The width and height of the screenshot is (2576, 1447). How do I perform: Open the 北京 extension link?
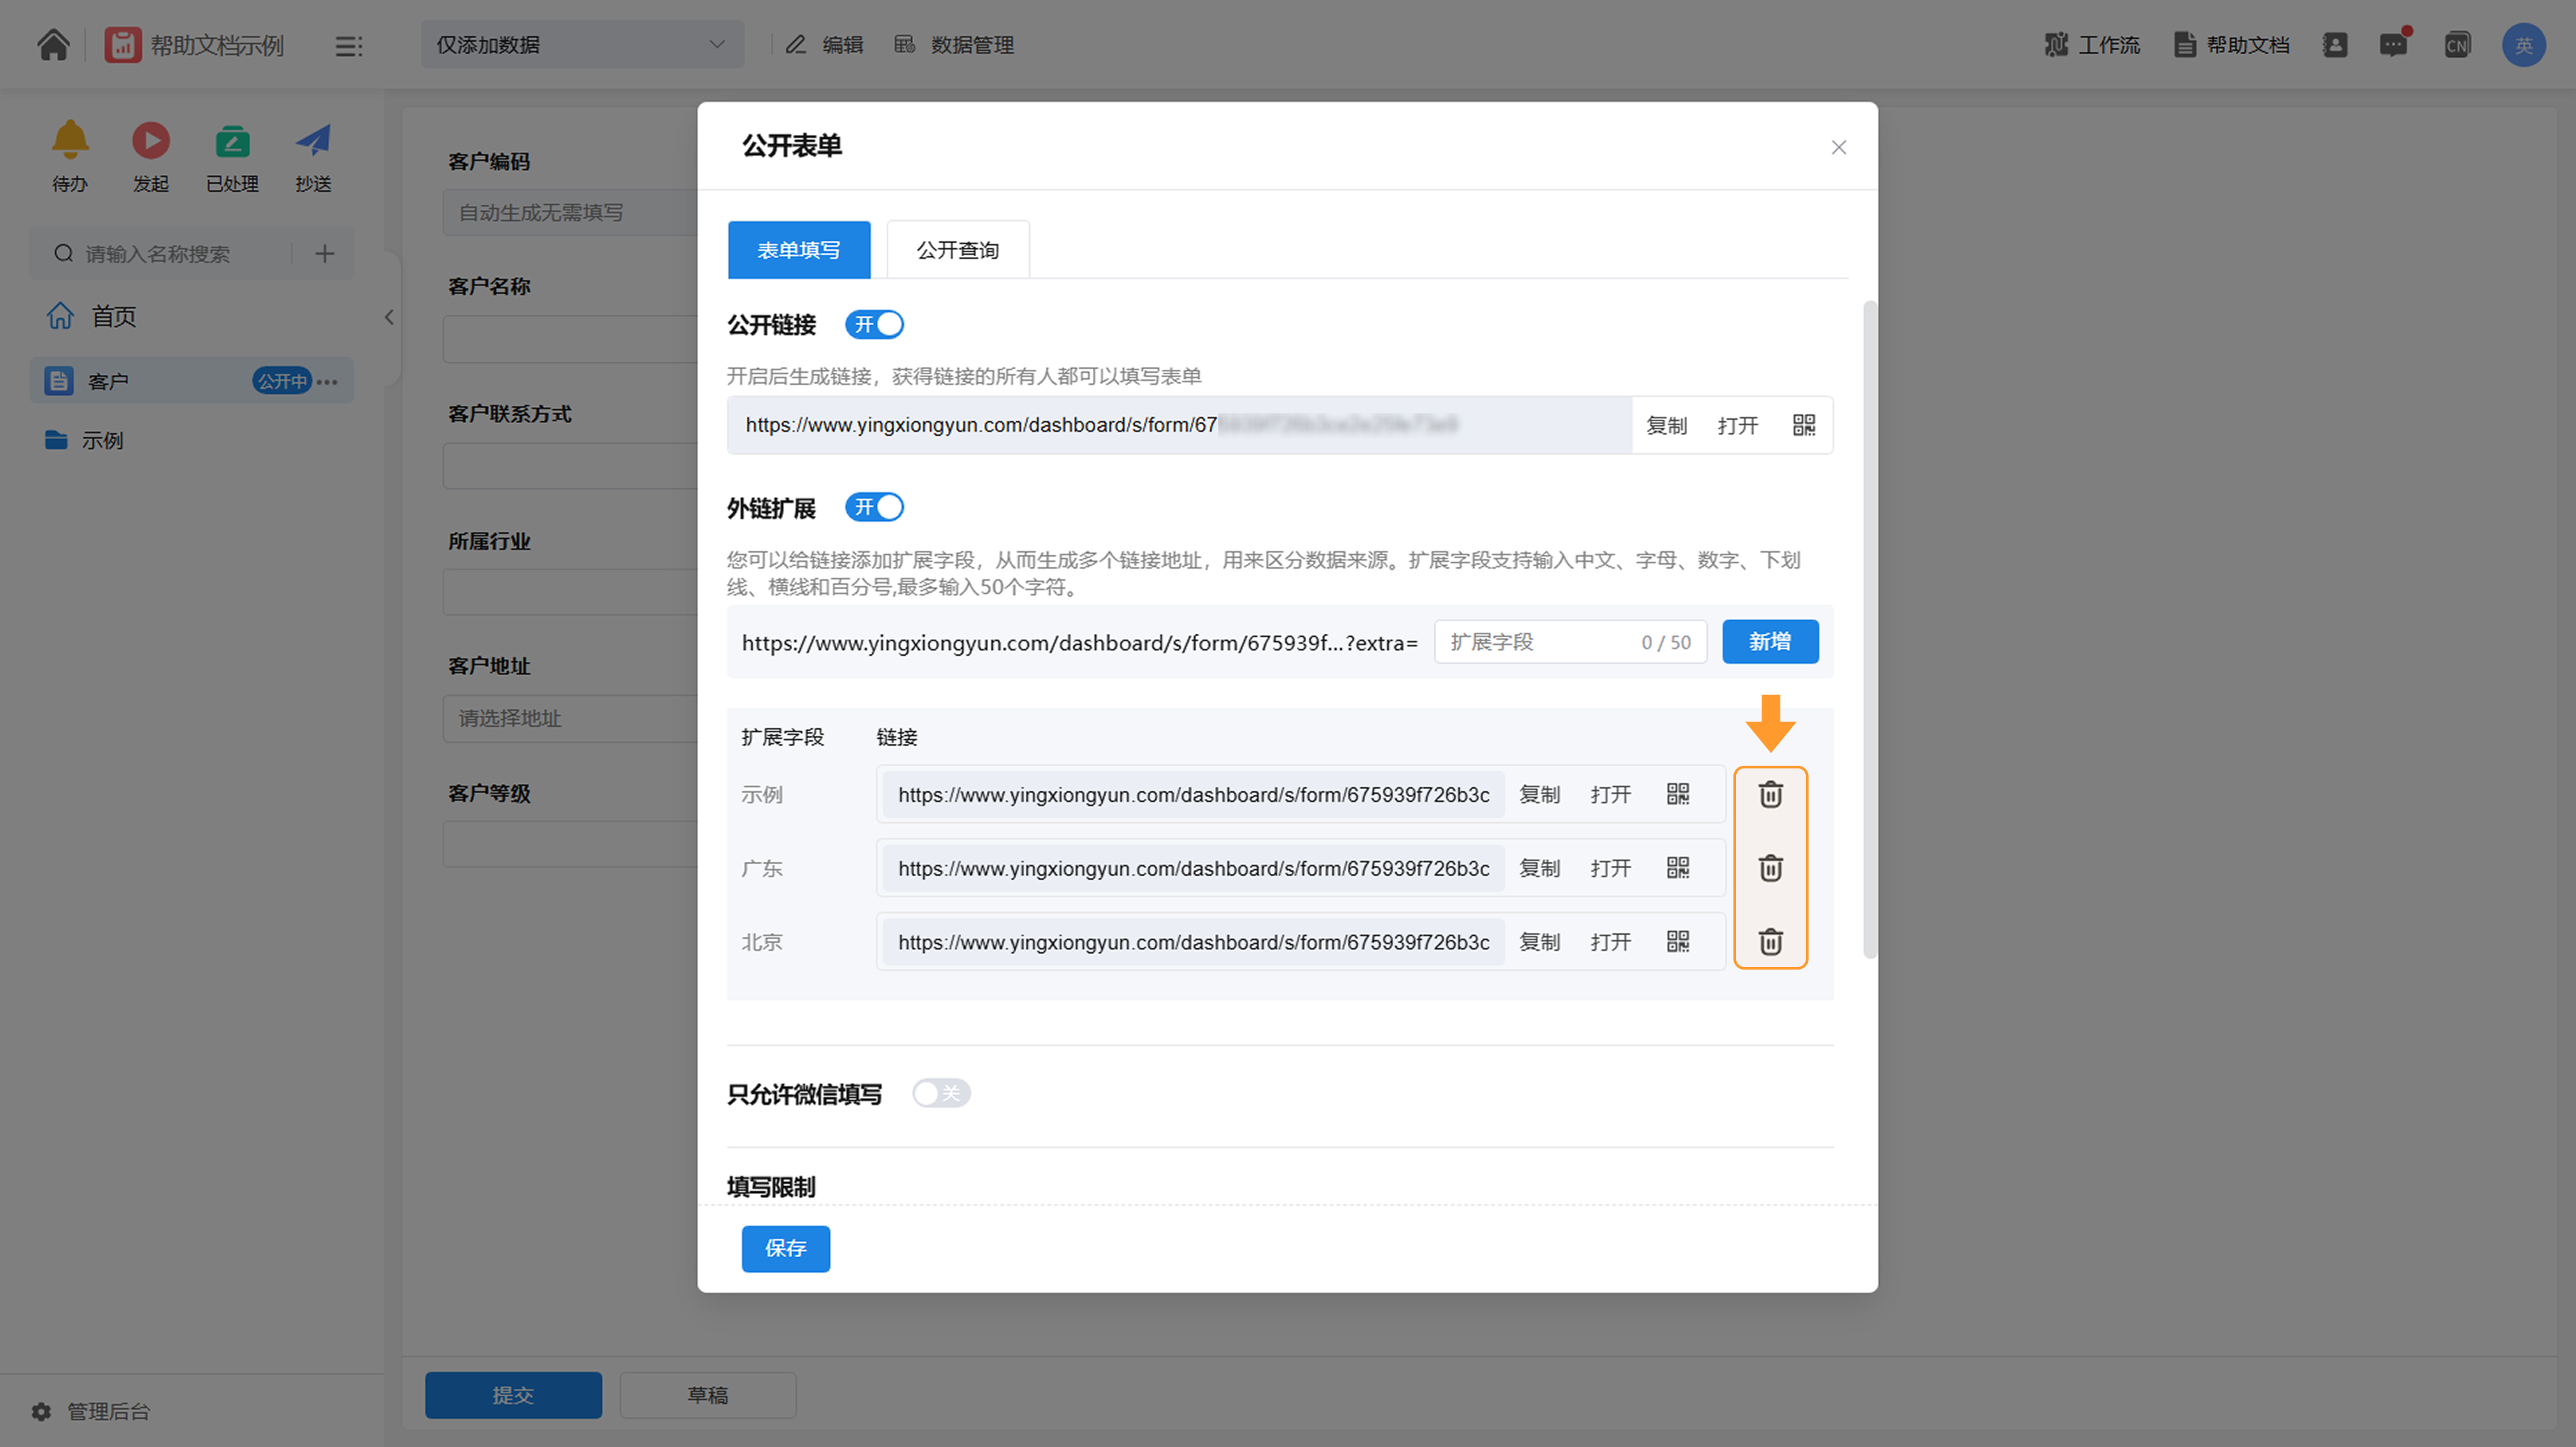pyautogui.click(x=1611, y=942)
